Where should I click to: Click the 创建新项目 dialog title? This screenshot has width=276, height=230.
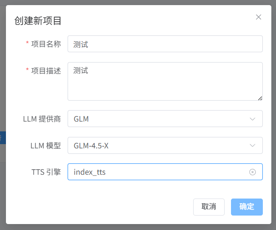[x=38, y=20]
